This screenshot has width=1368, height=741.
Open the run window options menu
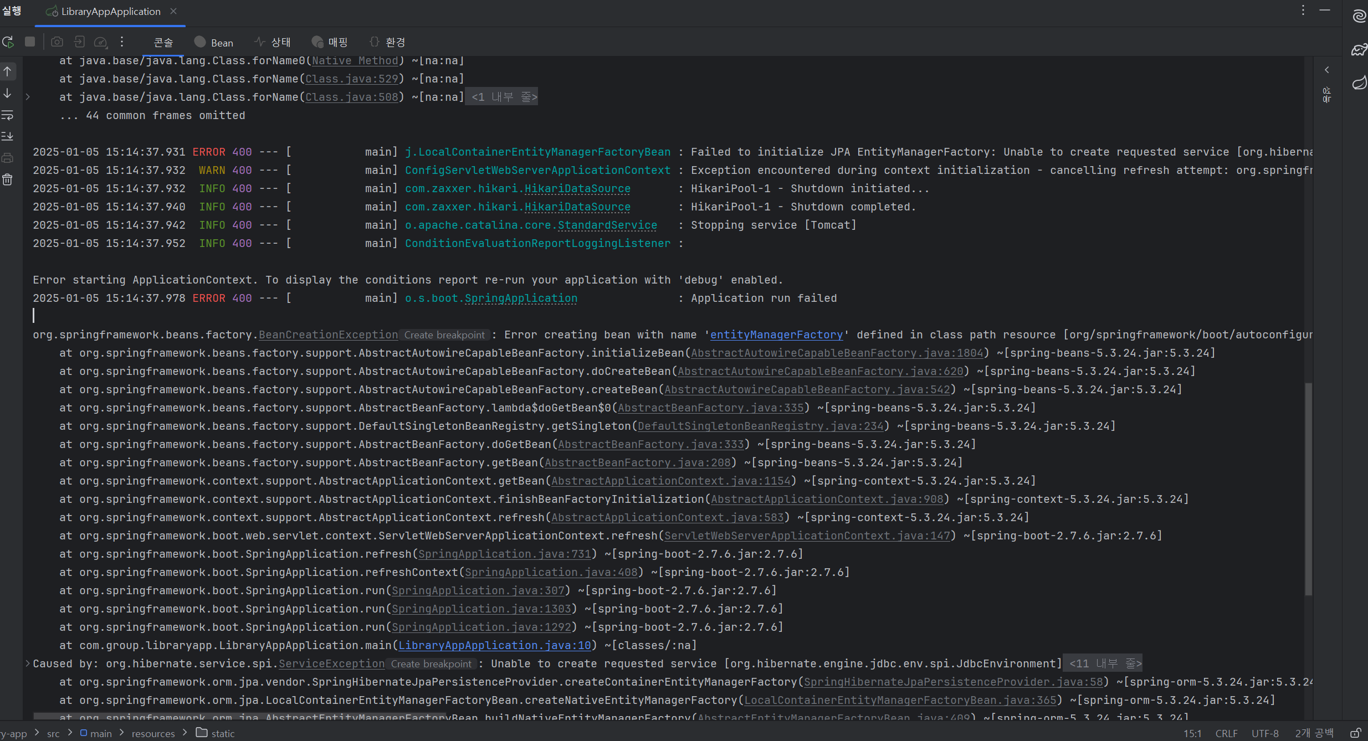[1303, 10]
